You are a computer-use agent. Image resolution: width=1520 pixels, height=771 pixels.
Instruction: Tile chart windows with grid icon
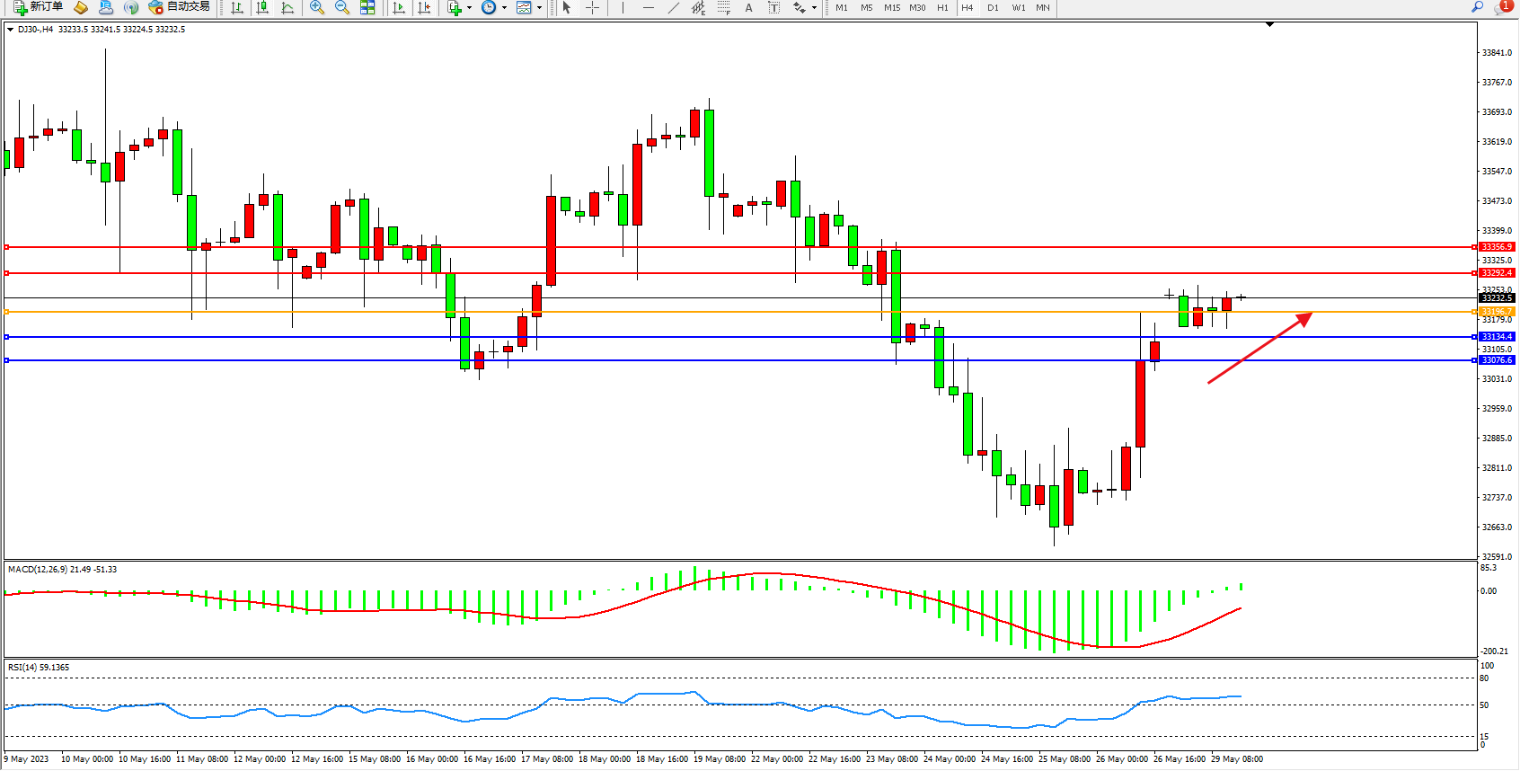click(367, 7)
